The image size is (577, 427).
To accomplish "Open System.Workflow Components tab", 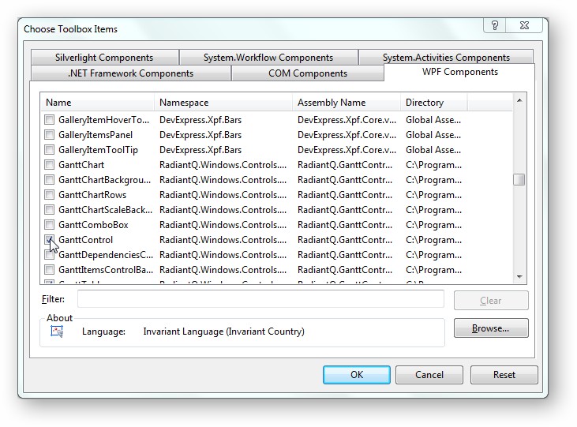I will click(x=268, y=58).
